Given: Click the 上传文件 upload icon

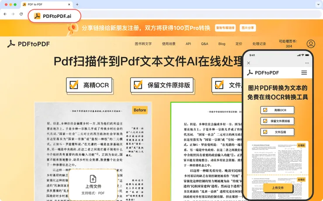Looking at the screenshot, I should 93,179.
